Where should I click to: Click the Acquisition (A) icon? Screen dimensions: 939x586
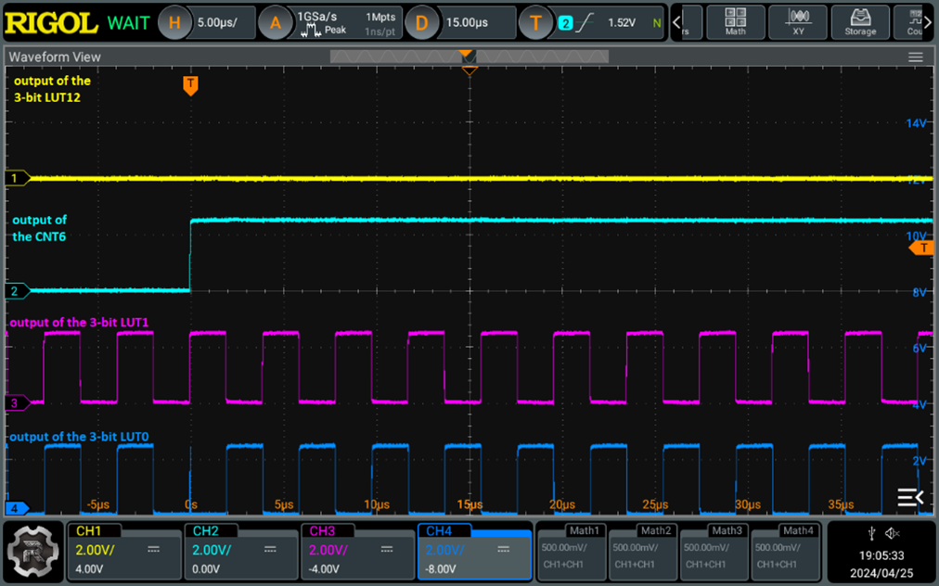click(275, 23)
